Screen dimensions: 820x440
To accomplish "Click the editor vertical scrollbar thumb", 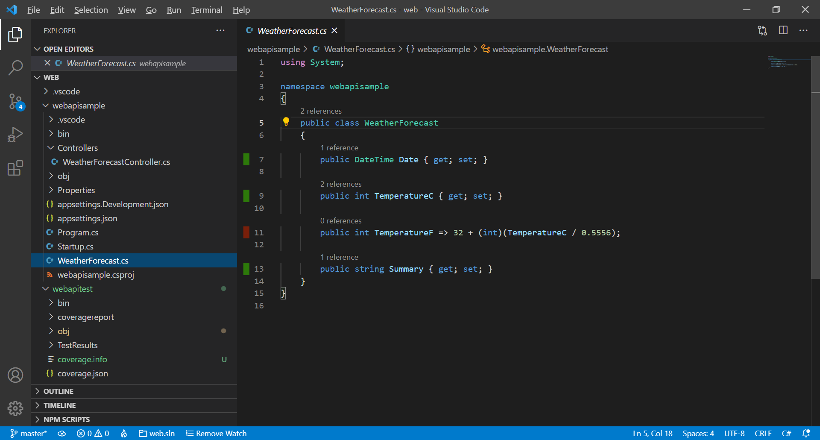I will [815, 167].
